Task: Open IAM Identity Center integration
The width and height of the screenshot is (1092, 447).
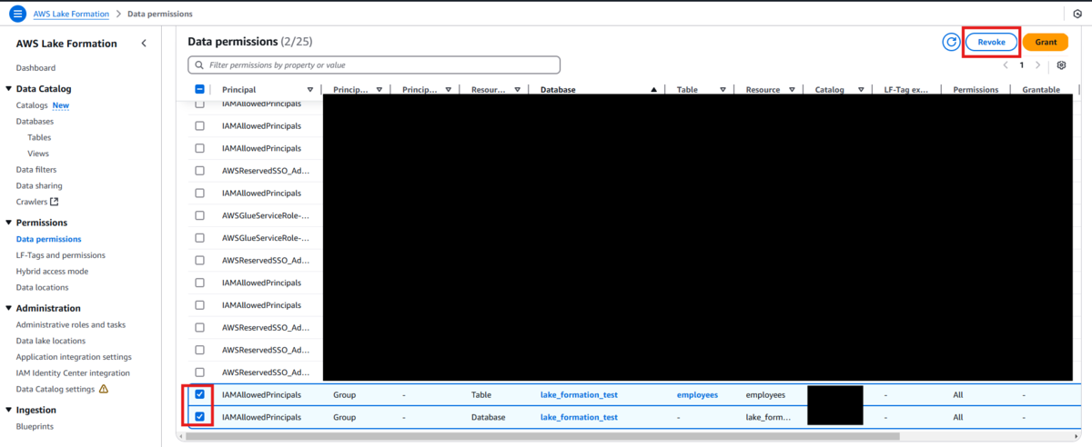Action: pyautogui.click(x=73, y=372)
